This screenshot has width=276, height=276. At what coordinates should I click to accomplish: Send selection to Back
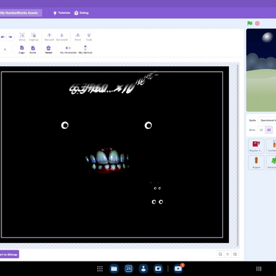click(89, 37)
